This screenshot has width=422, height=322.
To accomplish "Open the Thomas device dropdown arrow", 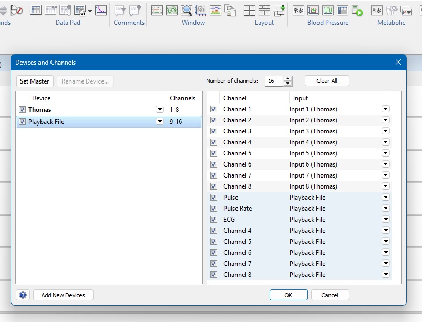I will (160, 109).
